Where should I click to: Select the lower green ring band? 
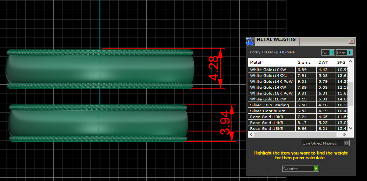pyautogui.click(x=98, y=123)
